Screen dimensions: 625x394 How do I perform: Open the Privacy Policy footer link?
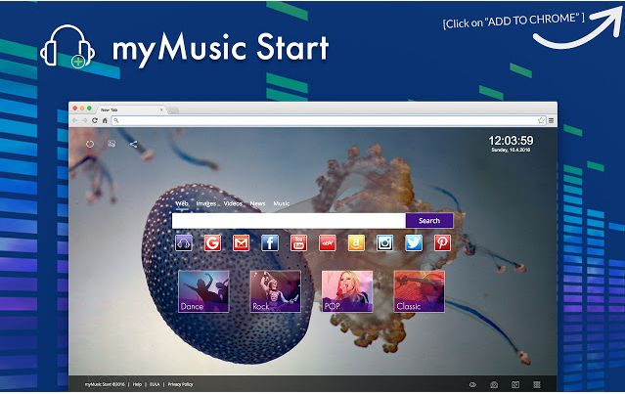point(181,385)
